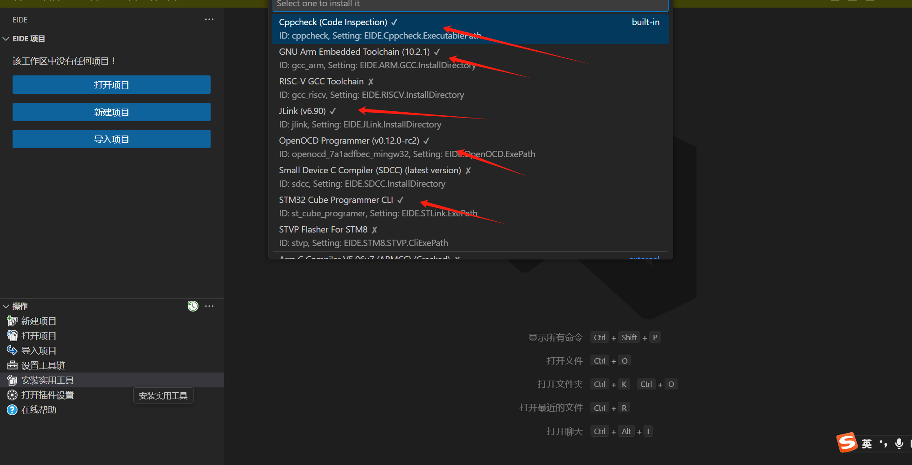Toggle the input method microphone icon
The height and width of the screenshot is (465, 912).
click(899, 443)
